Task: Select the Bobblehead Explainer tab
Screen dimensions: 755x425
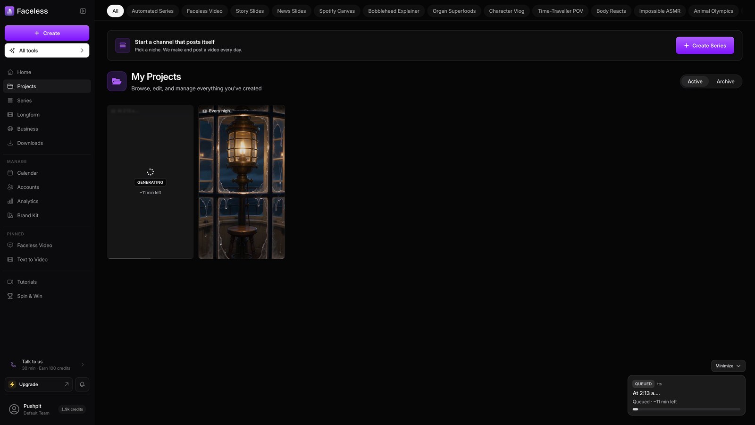Action: (x=394, y=11)
